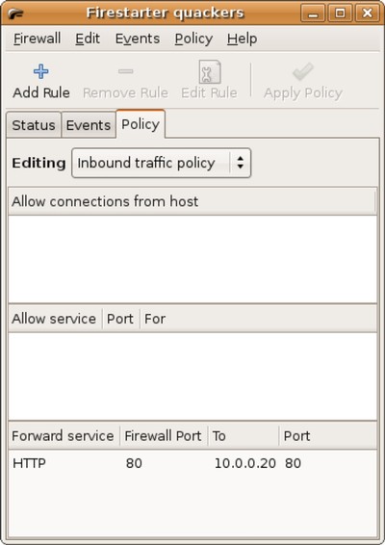This screenshot has width=385, height=545.
Task: Open the Firewall menu
Action: click(37, 39)
